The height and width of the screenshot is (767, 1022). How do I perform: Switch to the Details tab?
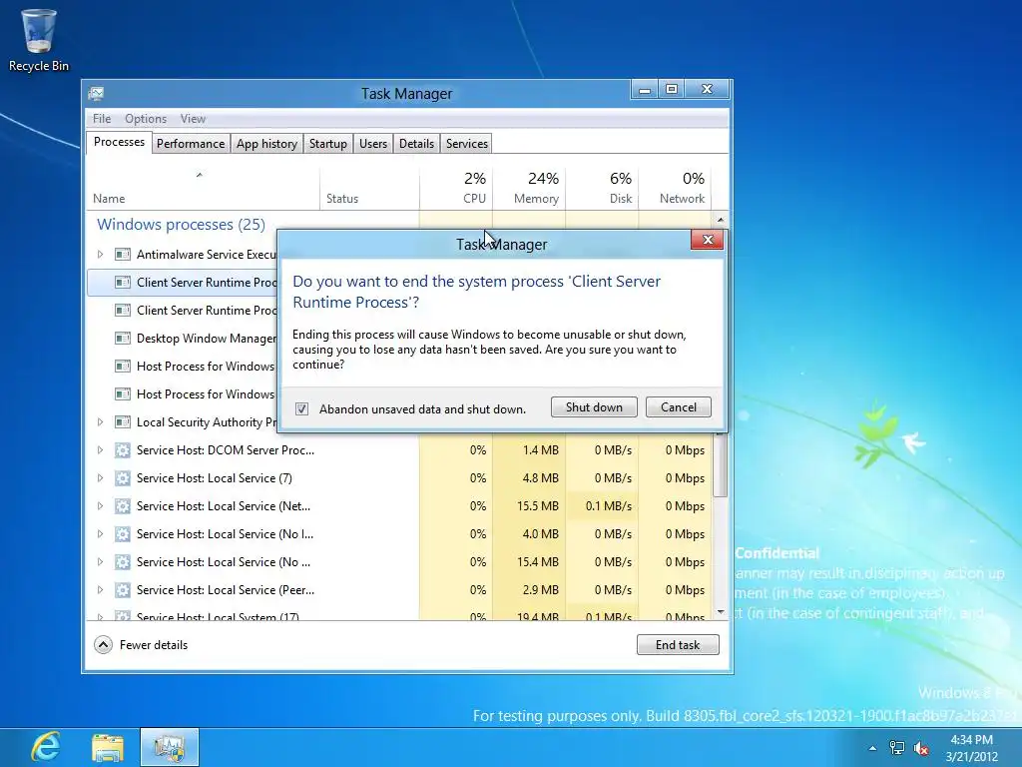(416, 144)
